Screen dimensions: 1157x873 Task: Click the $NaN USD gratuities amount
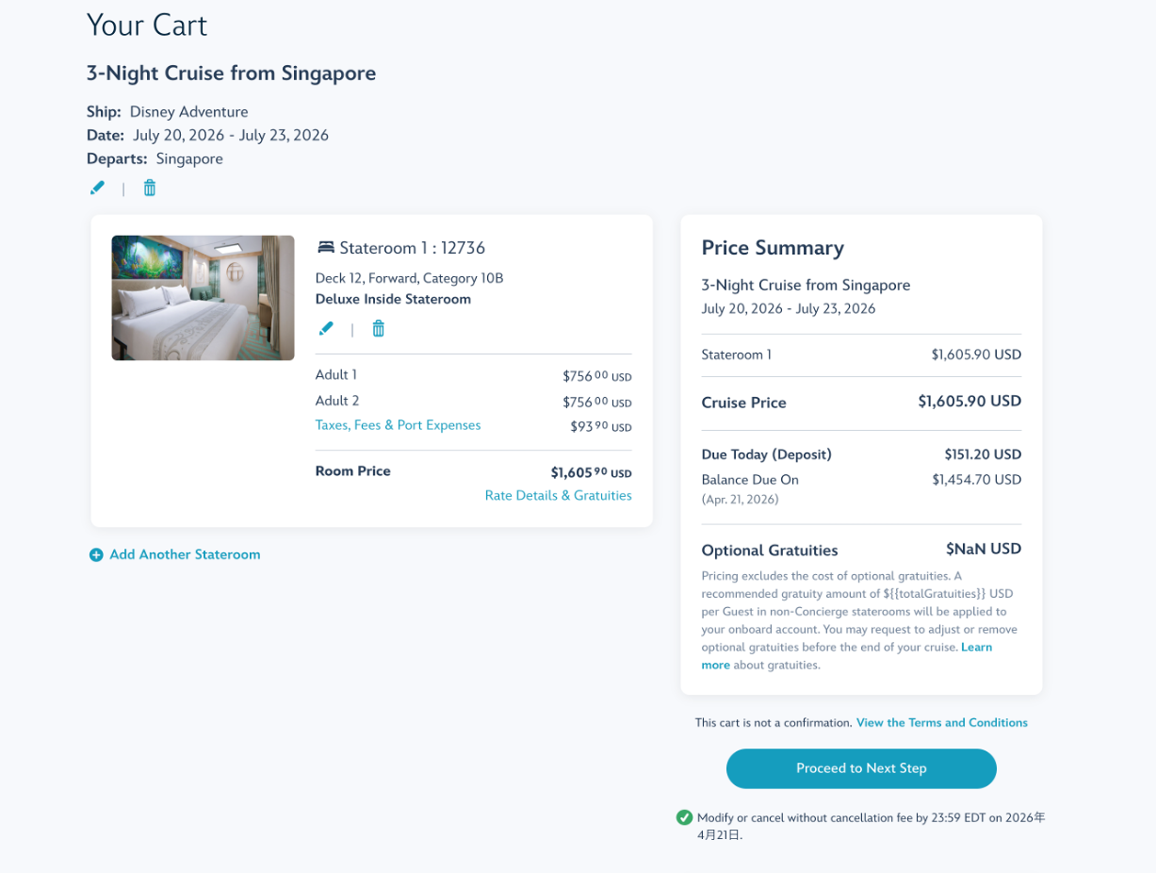tap(984, 550)
